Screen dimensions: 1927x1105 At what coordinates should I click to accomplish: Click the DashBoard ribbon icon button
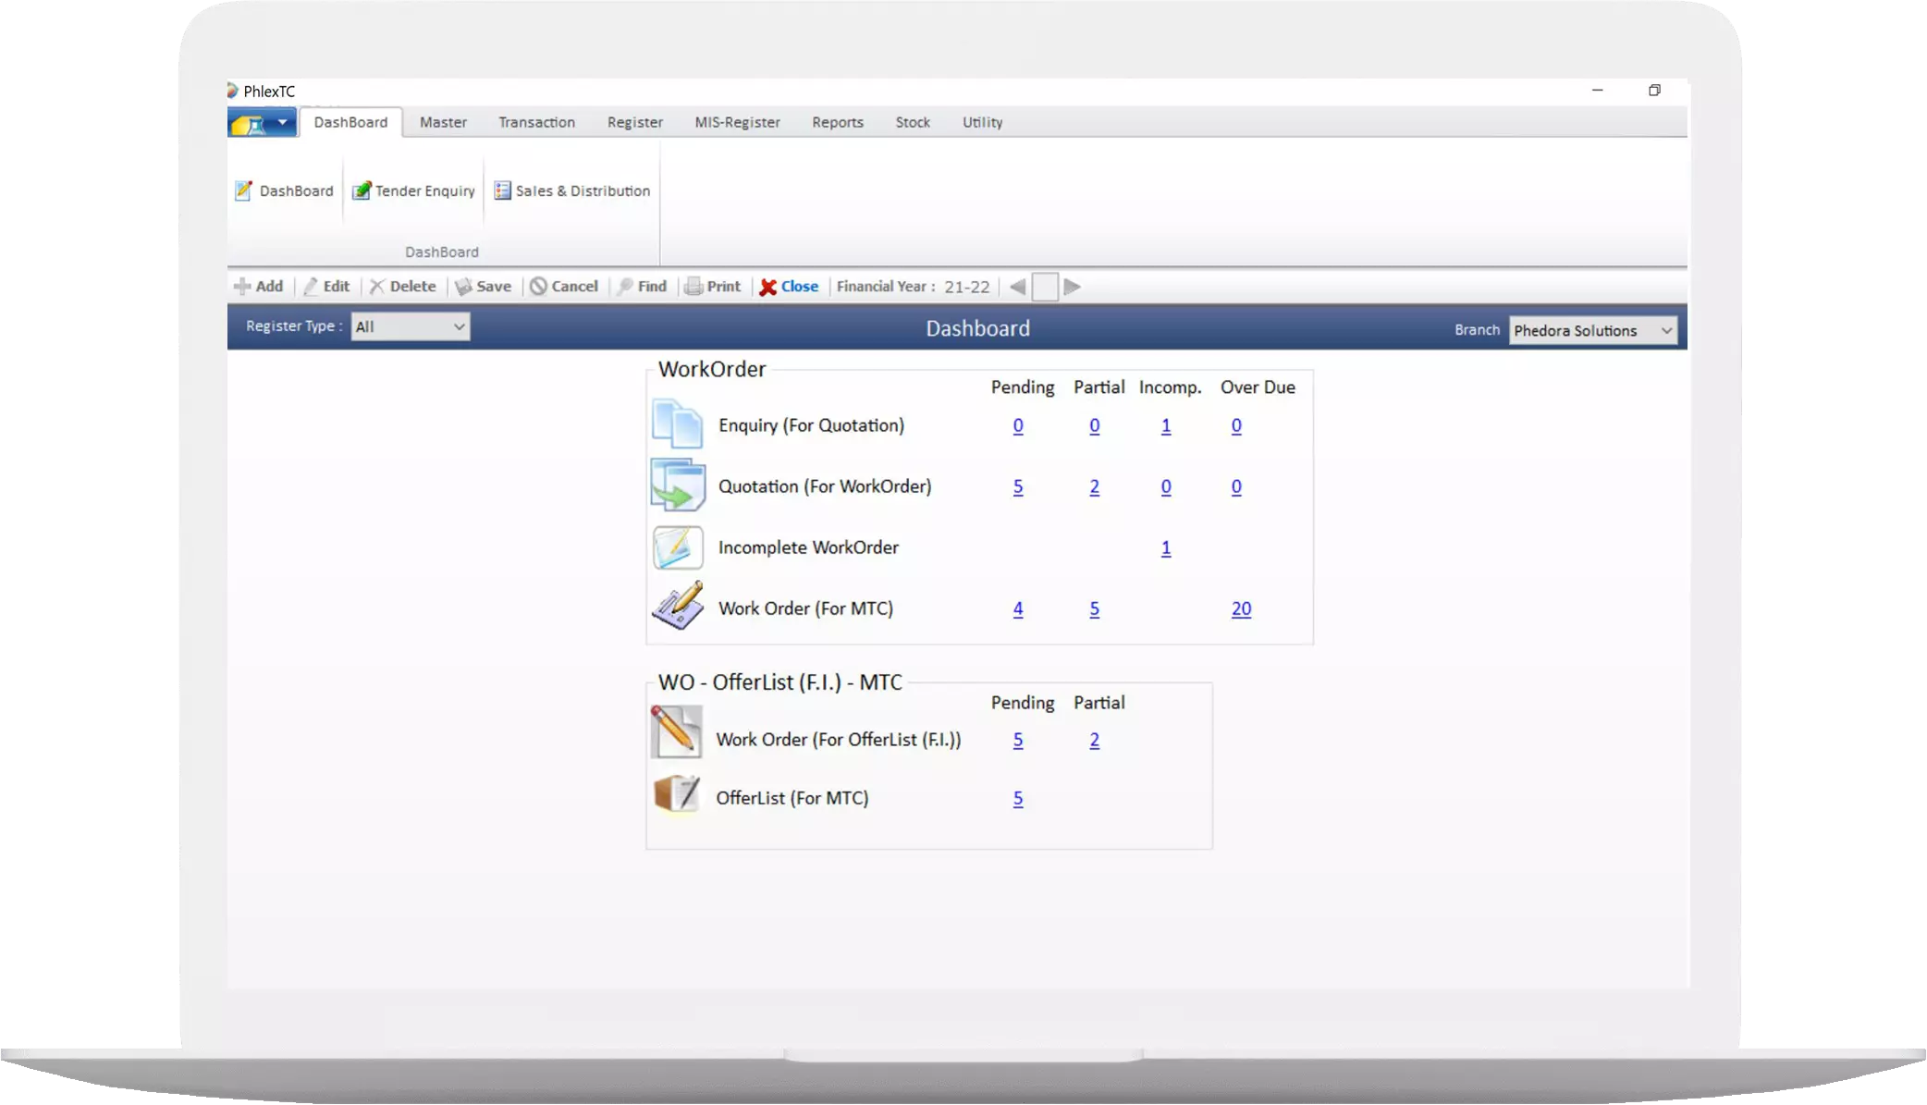coord(284,190)
